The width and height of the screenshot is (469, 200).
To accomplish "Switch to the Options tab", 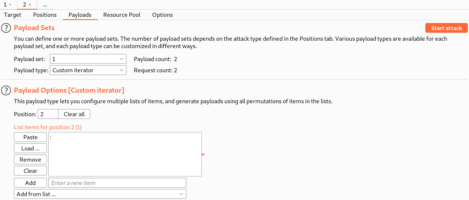I will tap(162, 15).
